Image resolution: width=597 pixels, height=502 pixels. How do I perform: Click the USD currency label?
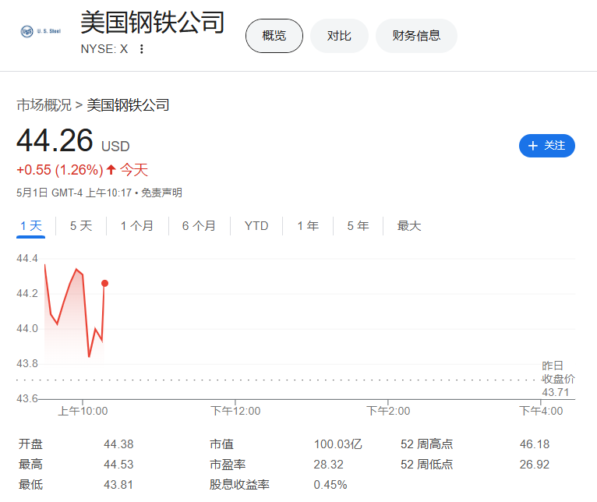click(115, 147)
